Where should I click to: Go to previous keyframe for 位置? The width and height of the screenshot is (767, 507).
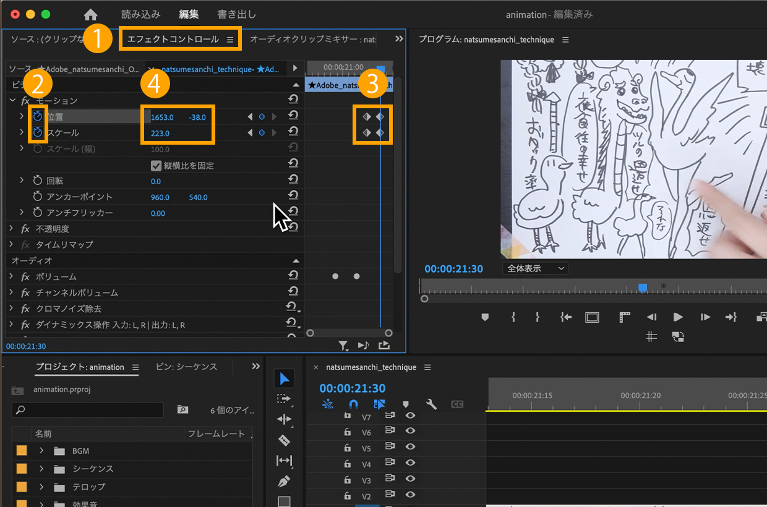point(250,116)
